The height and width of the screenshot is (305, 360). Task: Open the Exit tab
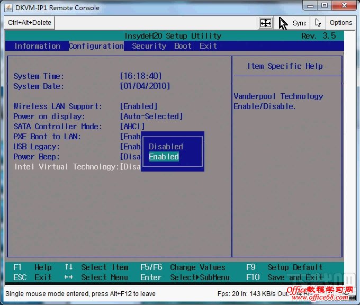(x=208, y=46)
